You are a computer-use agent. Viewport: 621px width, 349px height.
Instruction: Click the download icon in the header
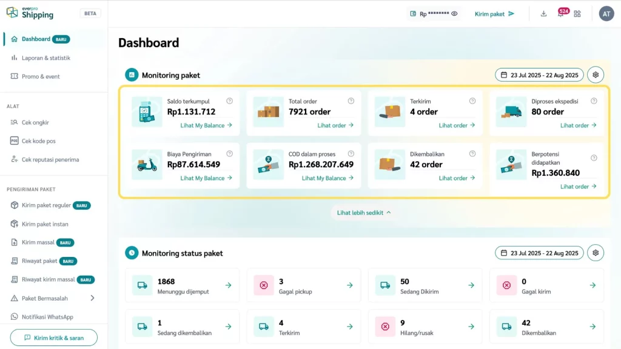pyautogui.click(x=543, y=14)
